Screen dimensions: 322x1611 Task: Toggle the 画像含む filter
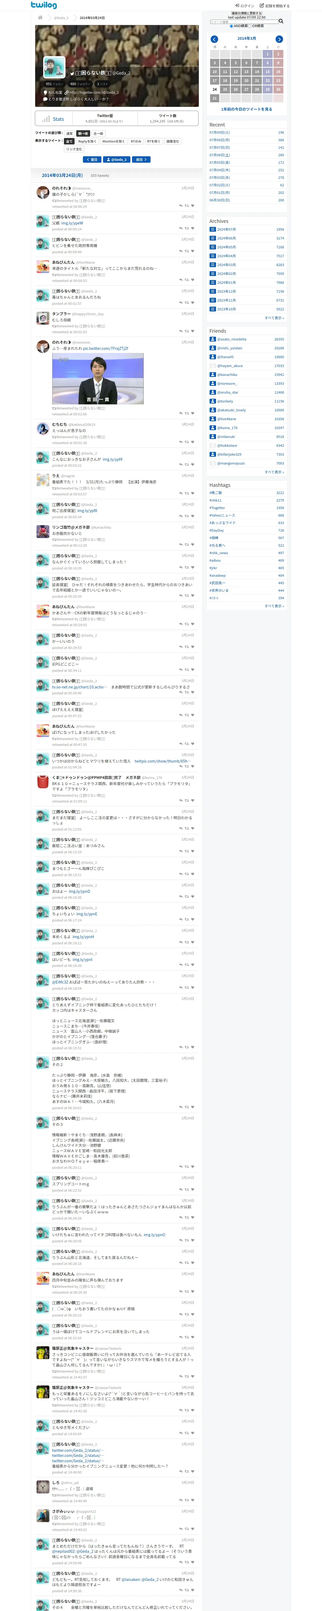pos(173,141)
